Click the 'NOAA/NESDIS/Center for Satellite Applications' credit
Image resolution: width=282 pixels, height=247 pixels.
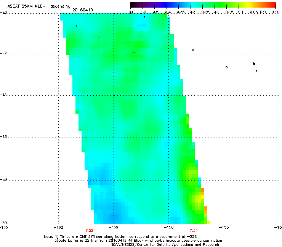(x=165, y=245)
